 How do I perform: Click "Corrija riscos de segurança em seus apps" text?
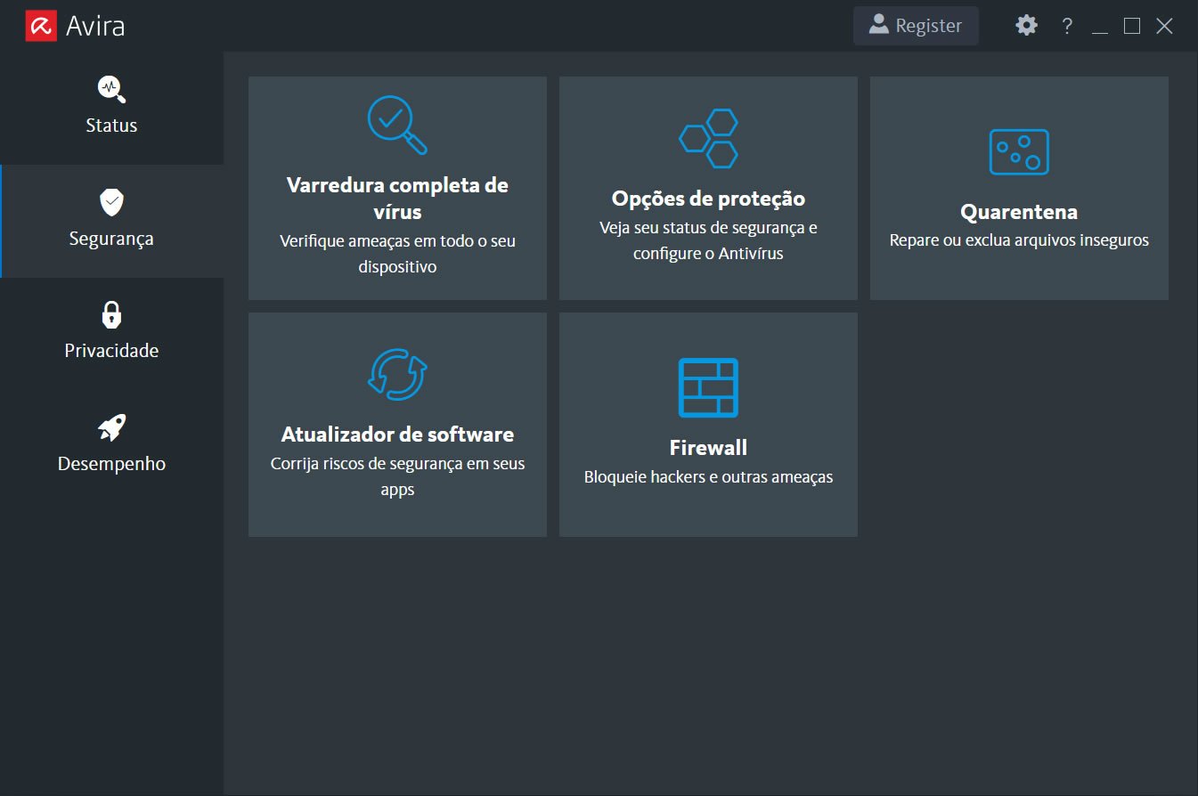click(x=397, y=476)
